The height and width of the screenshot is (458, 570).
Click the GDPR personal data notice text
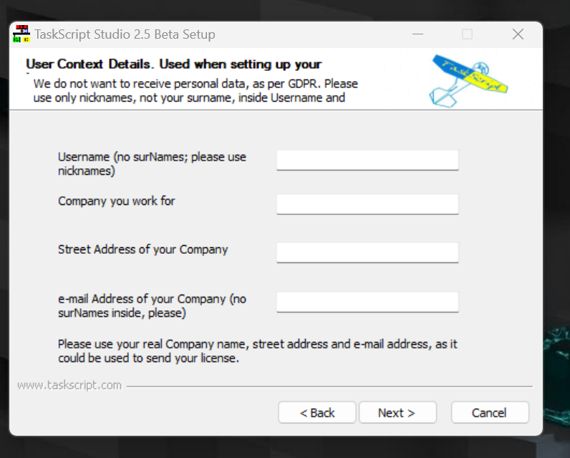[195, 90]
